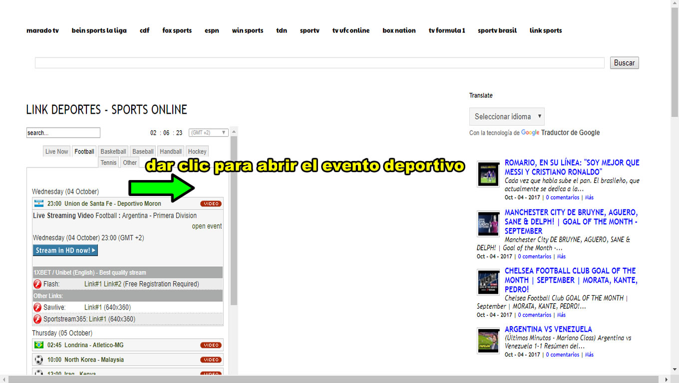This screenshot has height=383, width=679.
Task: Open the espn menu item
Action: click(212, 30)
